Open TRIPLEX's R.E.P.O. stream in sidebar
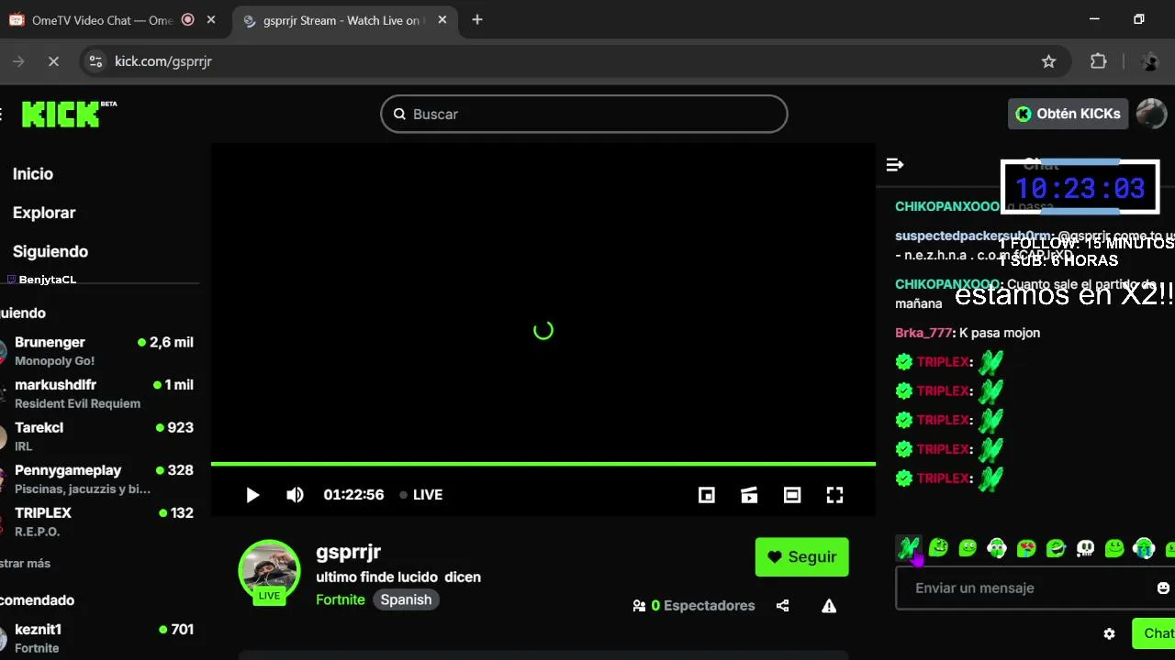Screen dimensions: 1175x660 [x=99, y=522]
